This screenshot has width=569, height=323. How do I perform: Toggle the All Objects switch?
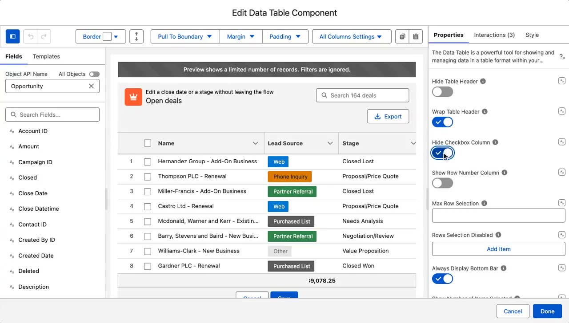(94, 74)
